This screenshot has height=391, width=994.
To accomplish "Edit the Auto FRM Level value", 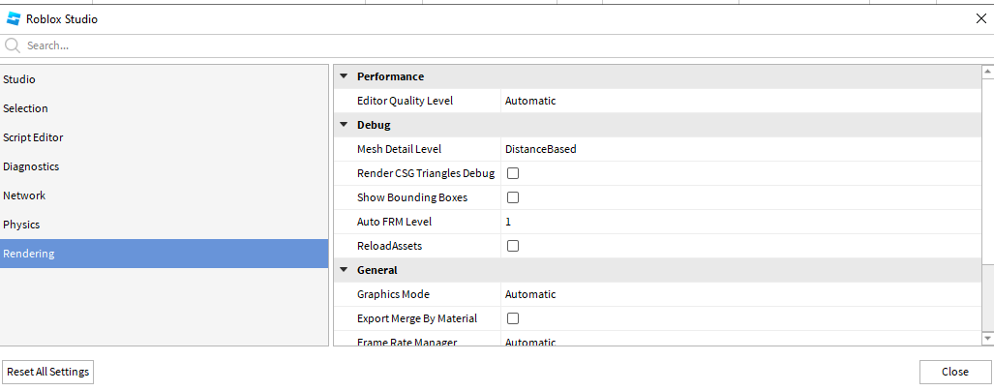I will (736, 222).
